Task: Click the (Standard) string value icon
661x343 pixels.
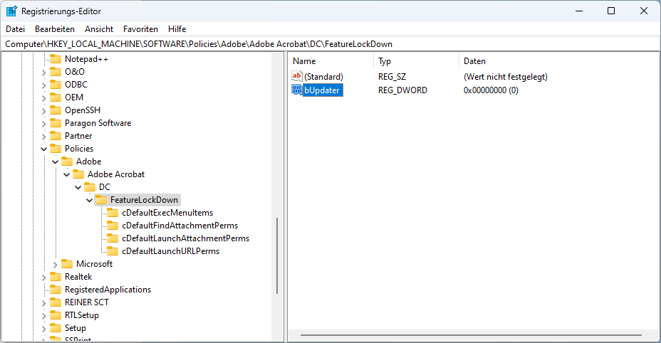Action: 297,76
